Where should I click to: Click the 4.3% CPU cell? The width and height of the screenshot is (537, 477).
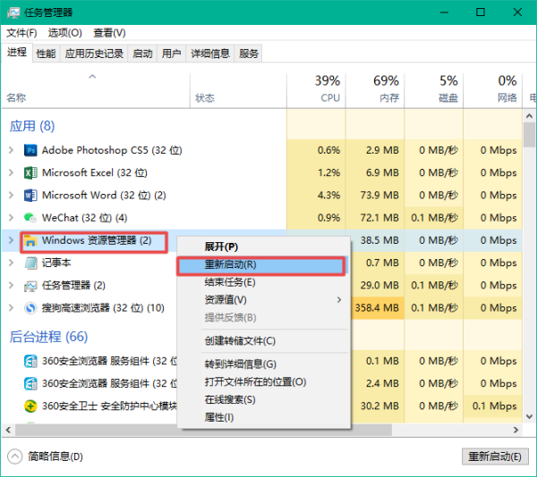pyautogui.click(x=316, y=196)
